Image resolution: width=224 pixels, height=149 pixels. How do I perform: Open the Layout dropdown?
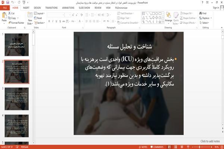39,13
